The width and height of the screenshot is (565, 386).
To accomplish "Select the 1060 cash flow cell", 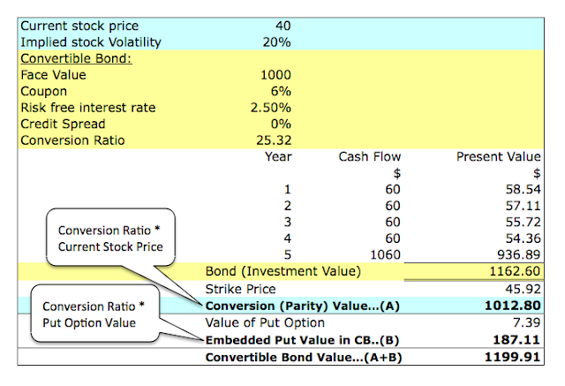I will coord(385,254).
